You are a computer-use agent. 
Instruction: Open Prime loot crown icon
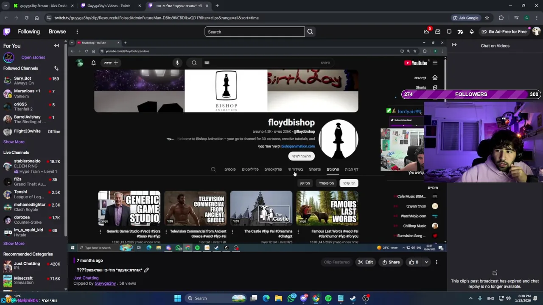[426, 32]
